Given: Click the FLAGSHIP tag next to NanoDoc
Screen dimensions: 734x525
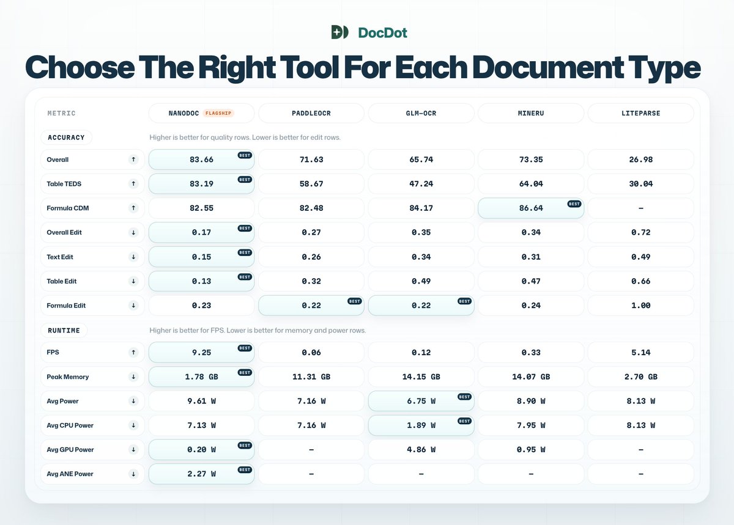Looking at the screenshot, I should (x=220, y=113).
